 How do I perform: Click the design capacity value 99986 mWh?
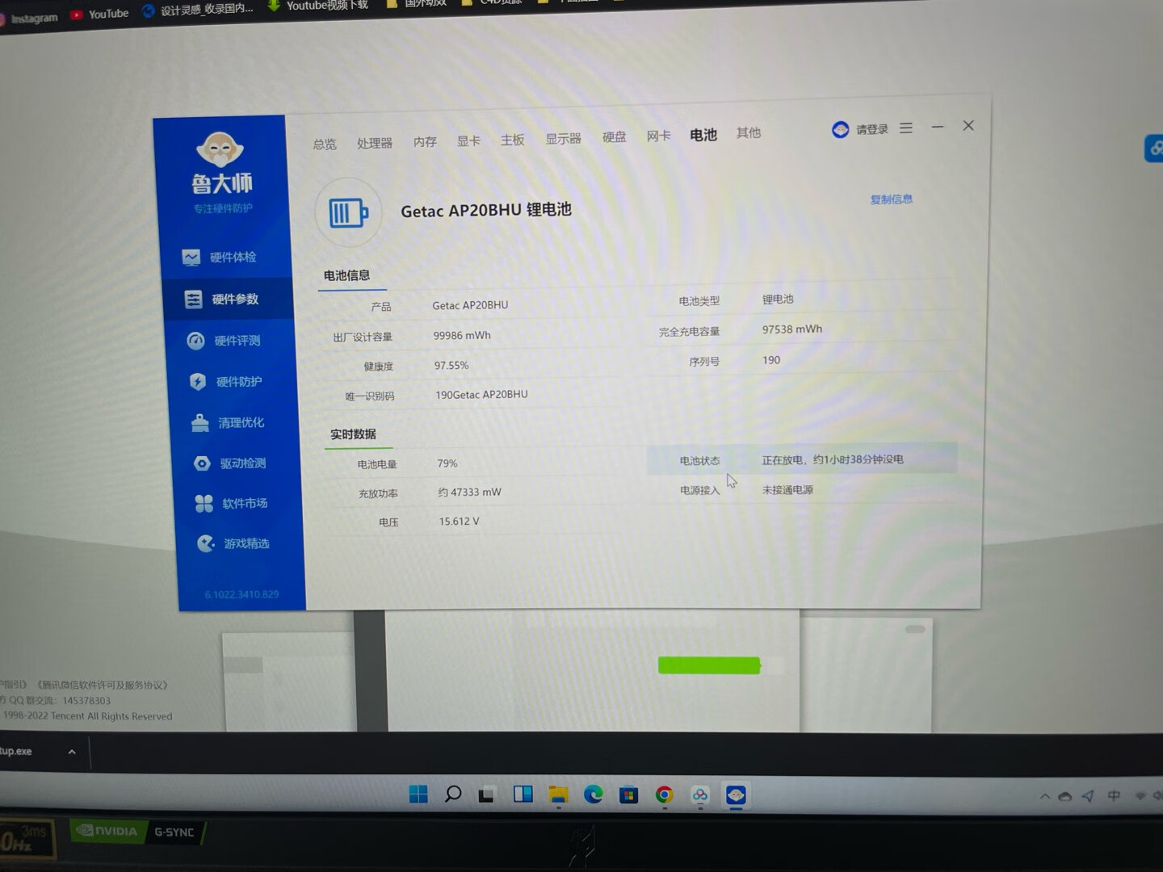point(462,336)
